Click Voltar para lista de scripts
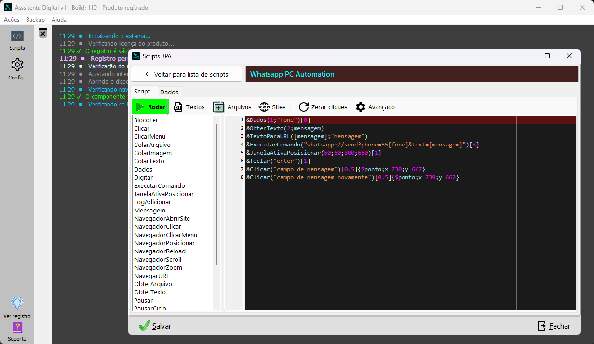This screenshot has height=344, width=594. point(187,74)
